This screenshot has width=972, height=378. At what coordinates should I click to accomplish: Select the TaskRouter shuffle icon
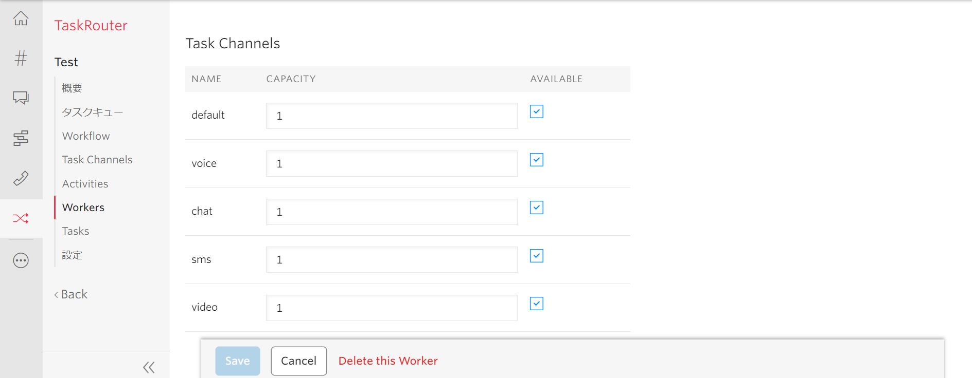(x=21, y=218)
